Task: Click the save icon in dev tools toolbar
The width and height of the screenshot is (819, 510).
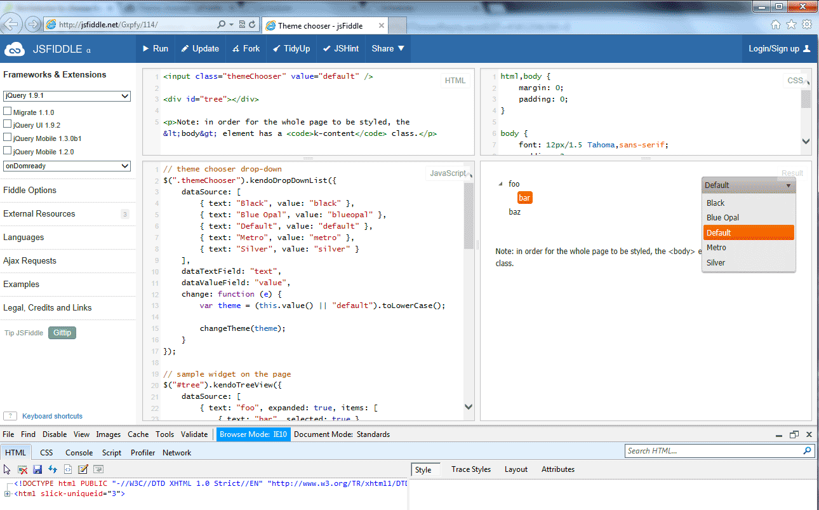Action: coord(37,469)
